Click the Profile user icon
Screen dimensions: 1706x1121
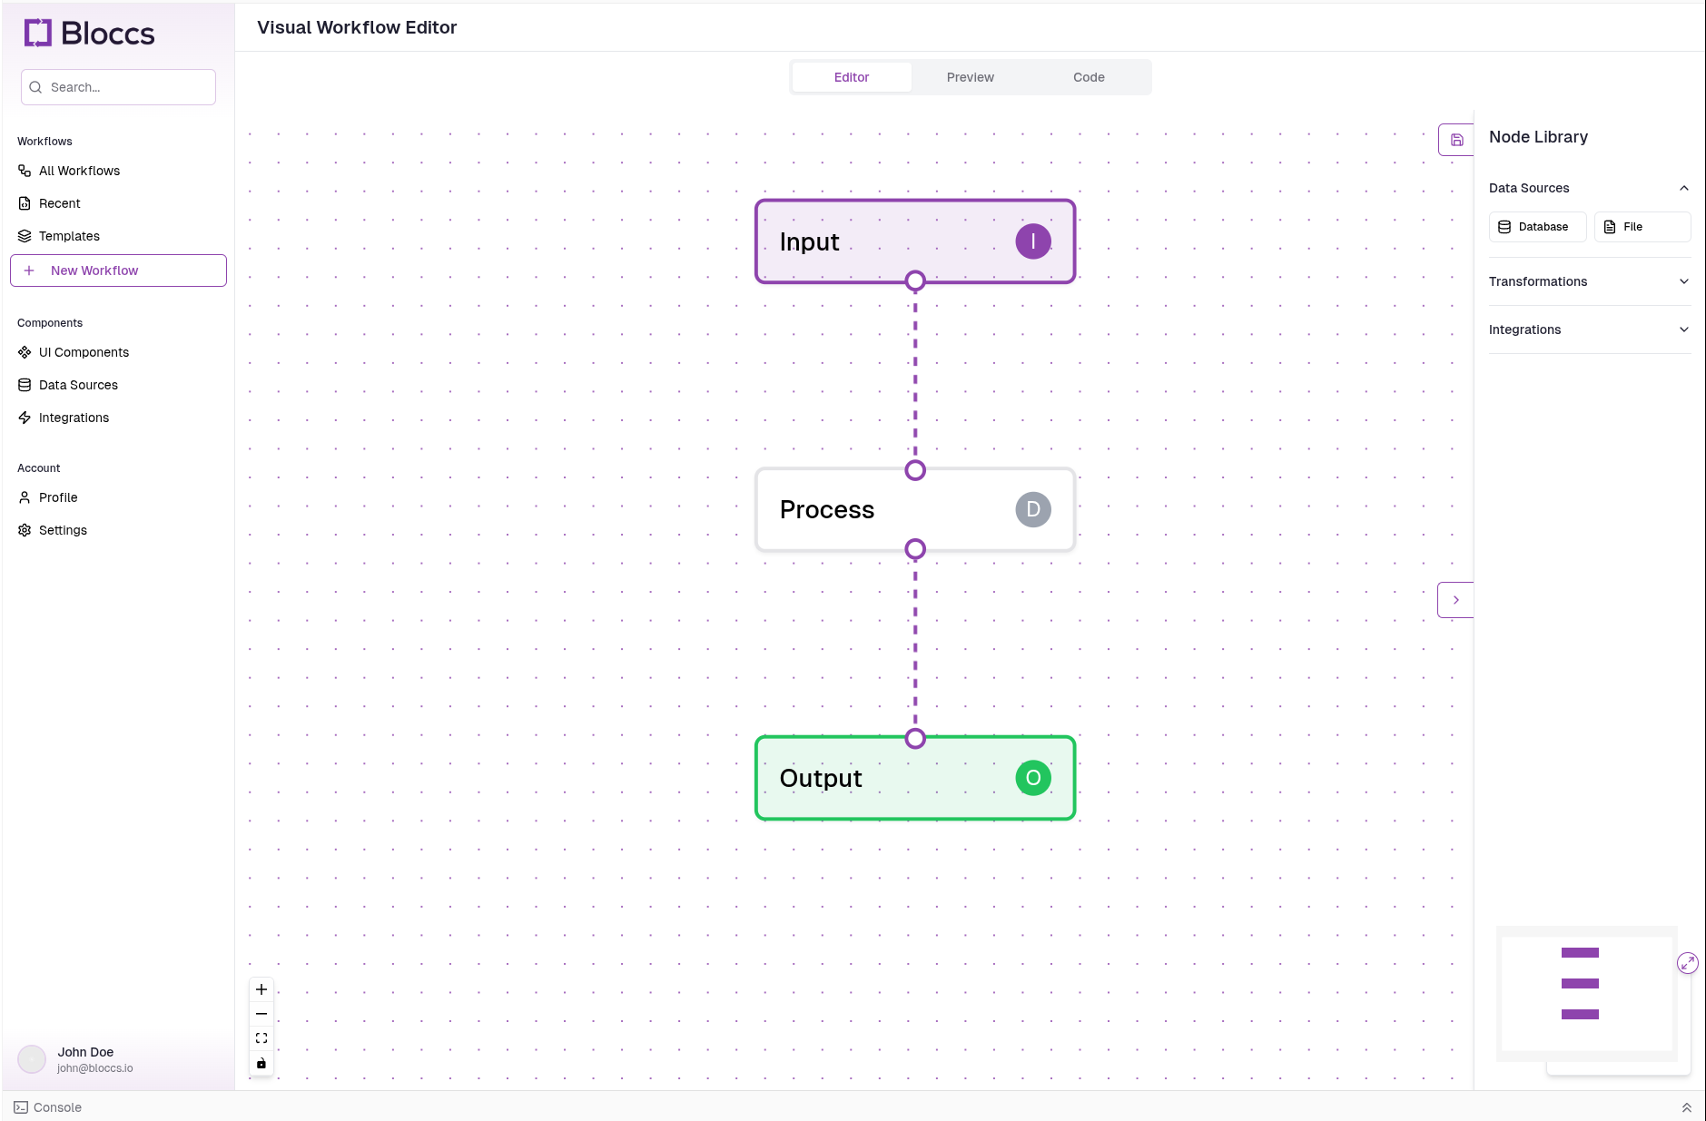(25, 497)
